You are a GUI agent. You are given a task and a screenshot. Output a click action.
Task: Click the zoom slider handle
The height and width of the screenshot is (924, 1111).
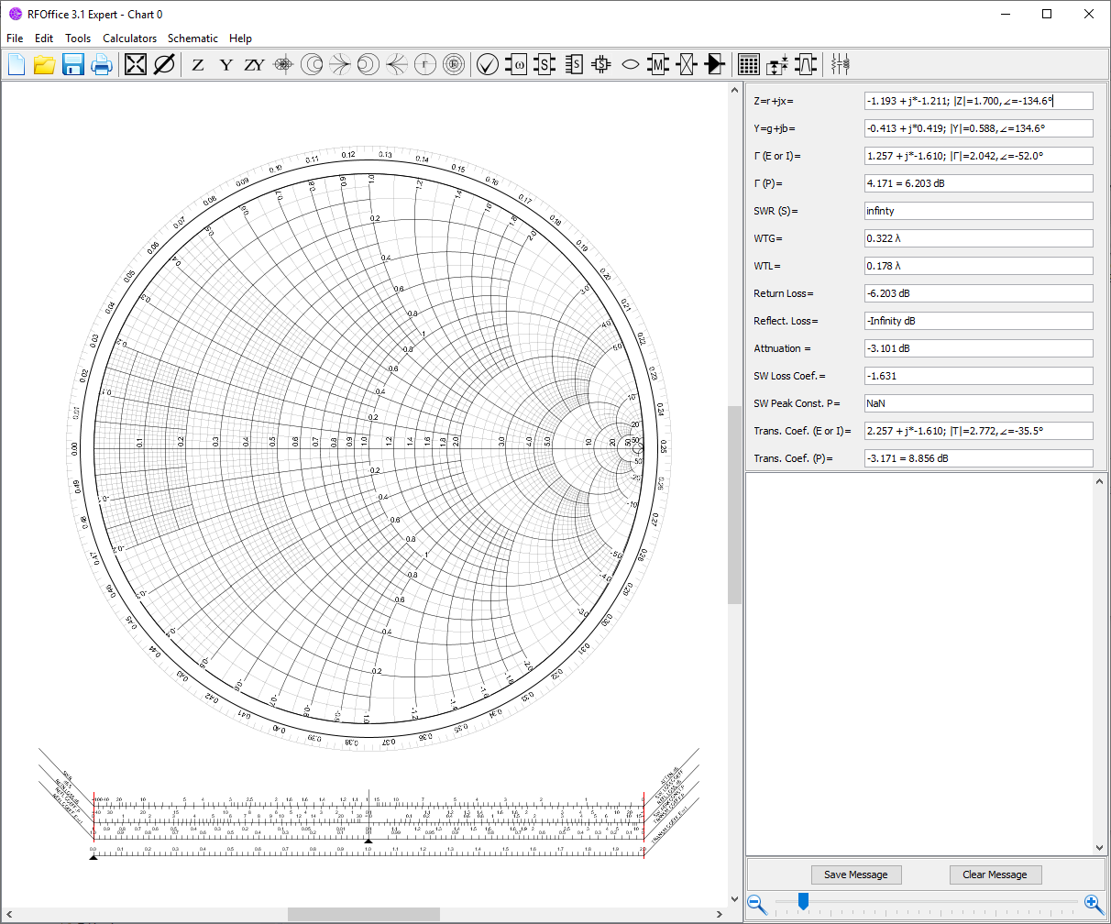[x=803, y=902]
